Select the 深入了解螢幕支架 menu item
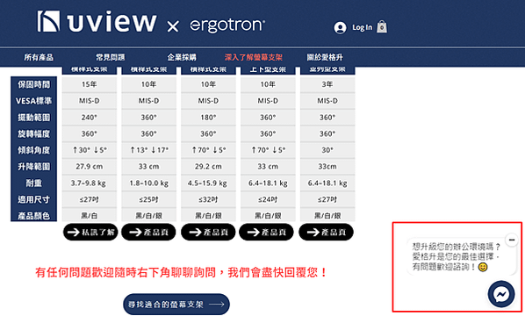 coord(254,57)
